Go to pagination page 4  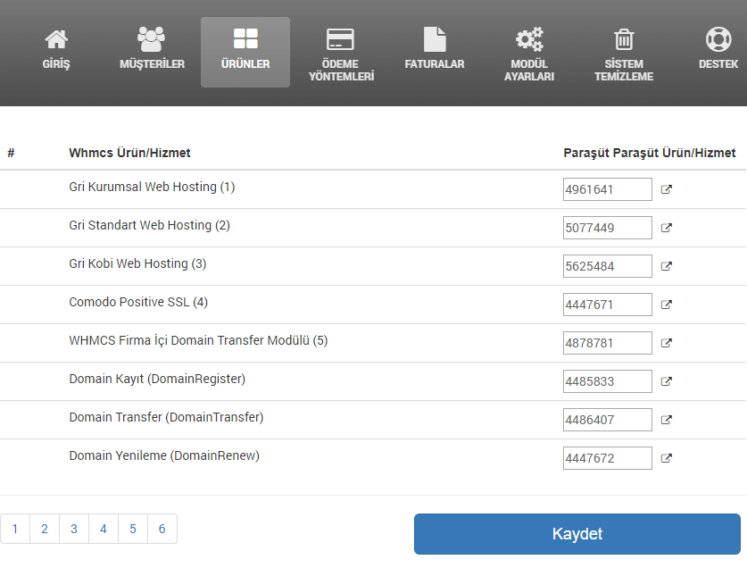(x=104, y=529)
